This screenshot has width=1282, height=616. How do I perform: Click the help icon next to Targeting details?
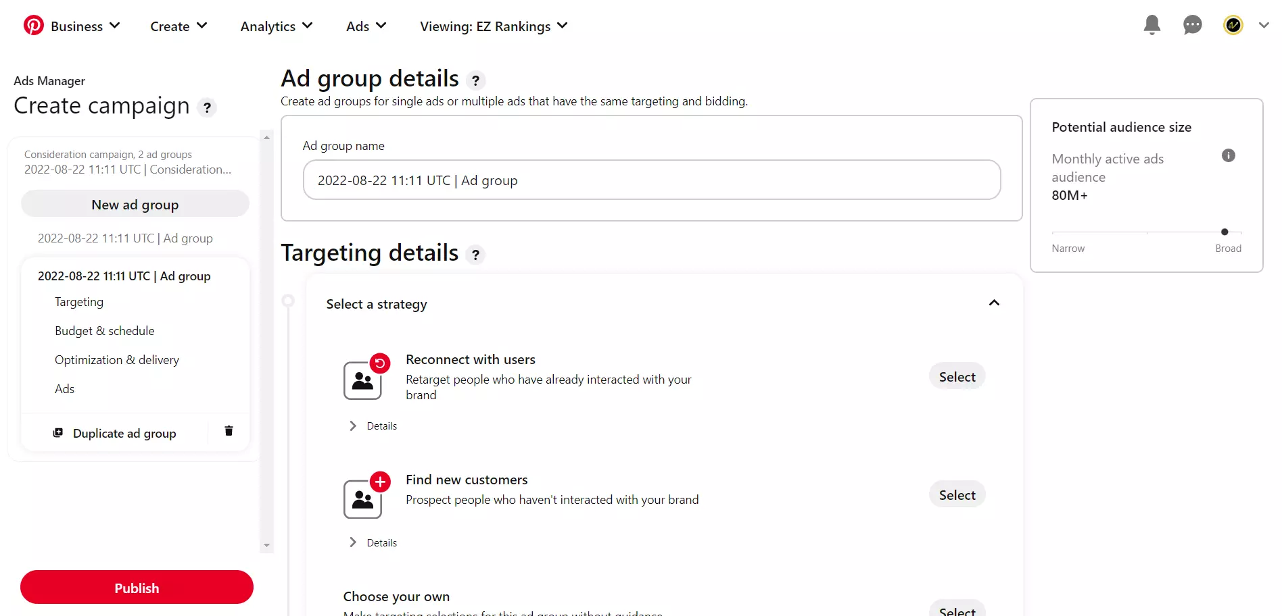point(476,255)
